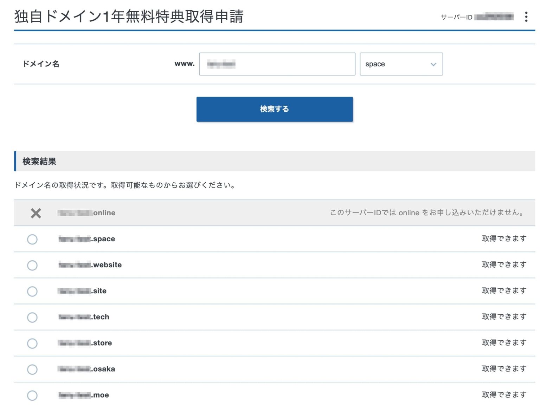Open the three-dot options menu
540x406 pixels.
(526, 17)
